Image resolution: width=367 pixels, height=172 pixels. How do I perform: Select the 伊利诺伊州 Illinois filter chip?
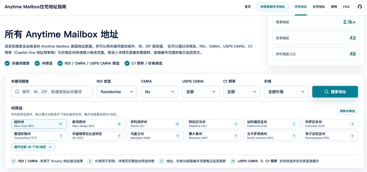[x=155, y=124]
